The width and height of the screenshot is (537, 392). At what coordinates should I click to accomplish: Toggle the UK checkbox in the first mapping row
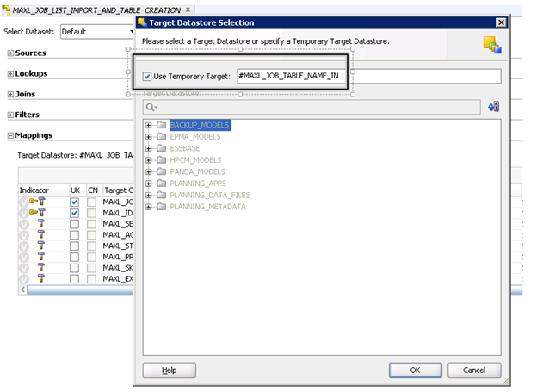(x=75, y=202)
